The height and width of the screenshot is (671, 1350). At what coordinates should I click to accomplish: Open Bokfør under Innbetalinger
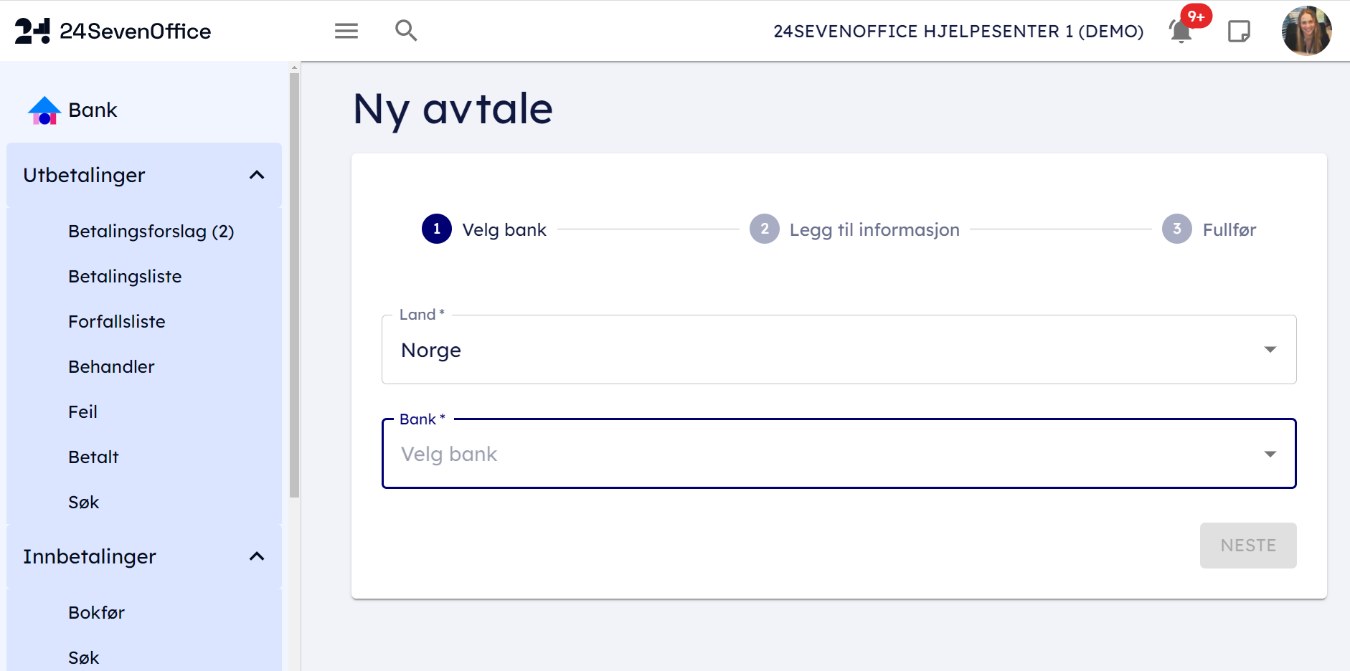pyautogui.click(x=97, y=613)
